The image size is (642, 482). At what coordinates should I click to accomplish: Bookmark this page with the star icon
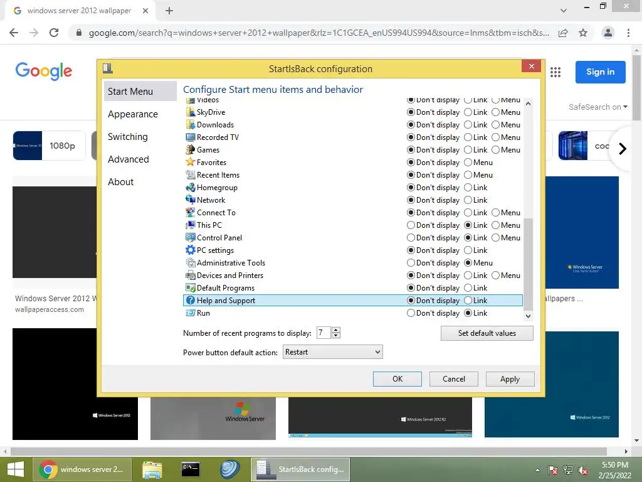coord(583,33)
